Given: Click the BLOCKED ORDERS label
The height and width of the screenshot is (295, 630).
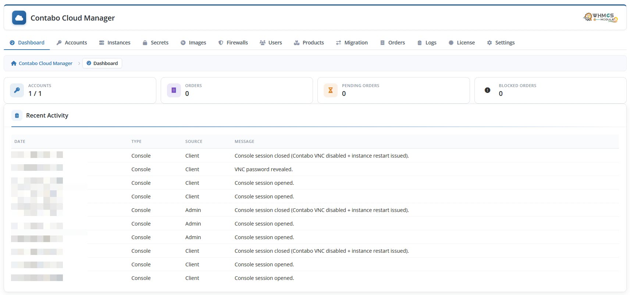Looking at the screenshot, I should tap(517, 86).
